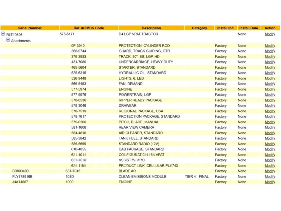
Task: Open Modify for STANDARD RADIO (12V)
Action: 270,144
